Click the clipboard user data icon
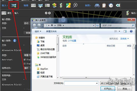 pyautogui.click(x=104, y=5)
